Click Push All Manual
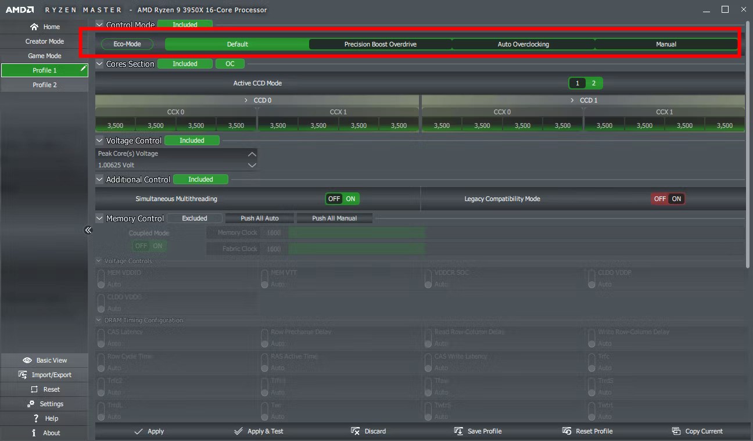The image size is (753, 441). 335,218
